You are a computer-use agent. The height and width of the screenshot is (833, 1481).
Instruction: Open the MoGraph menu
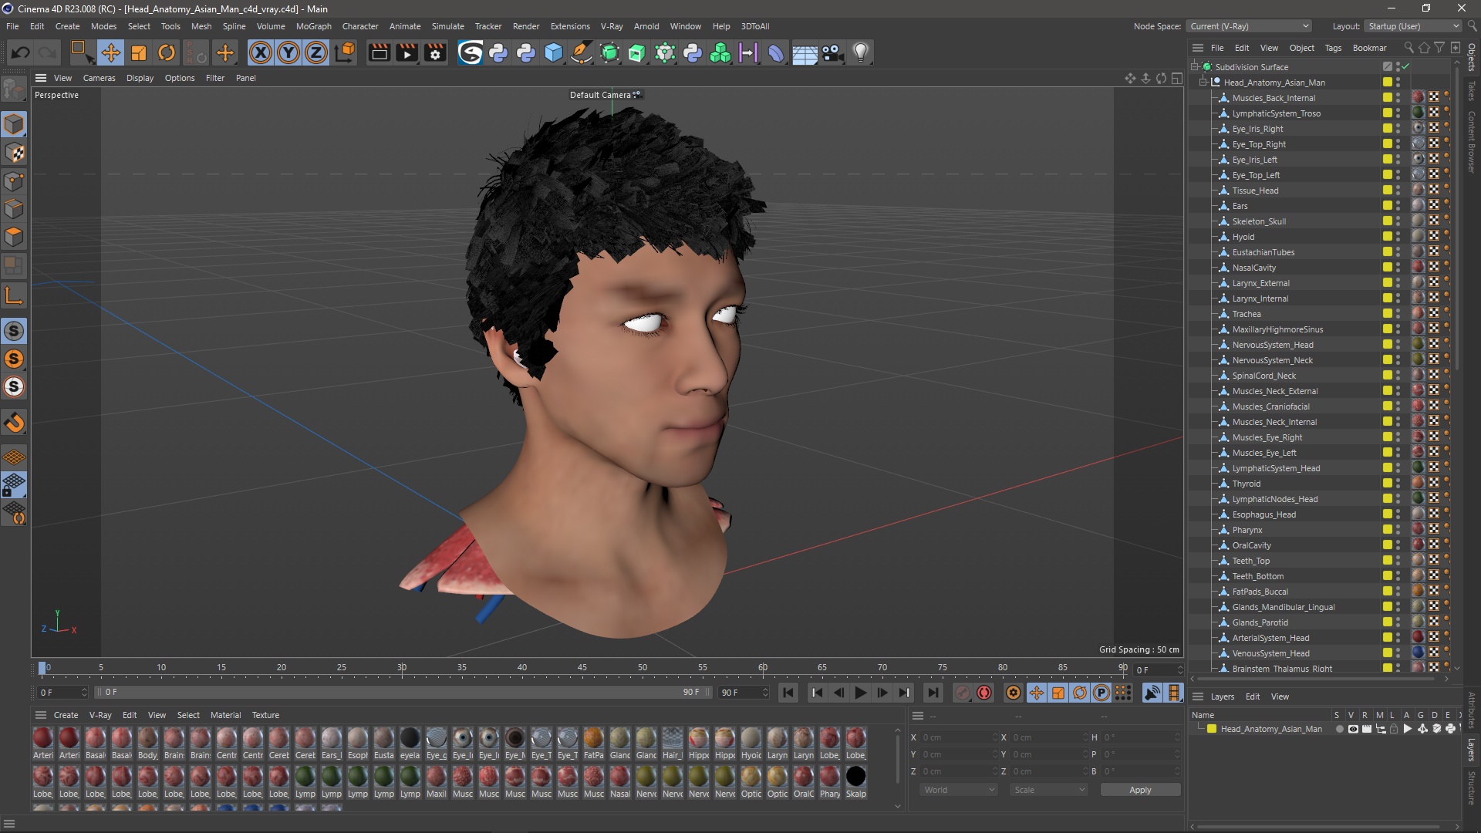(x=313, y=26)
